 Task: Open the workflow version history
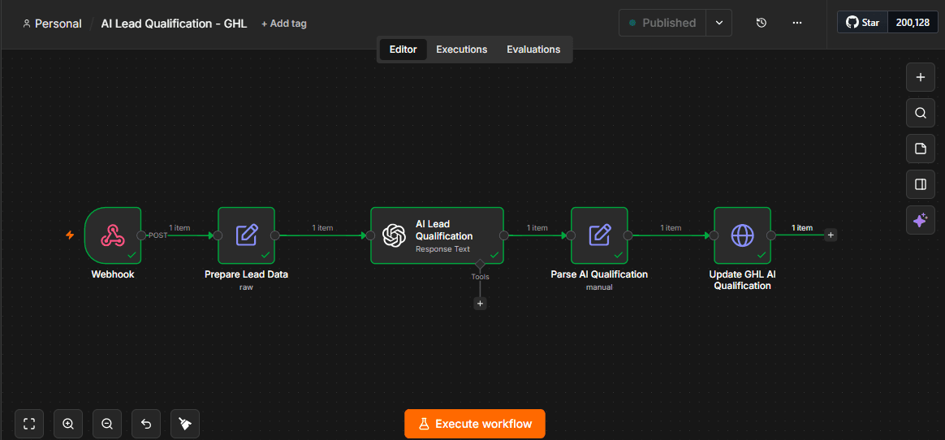(762, 23)
